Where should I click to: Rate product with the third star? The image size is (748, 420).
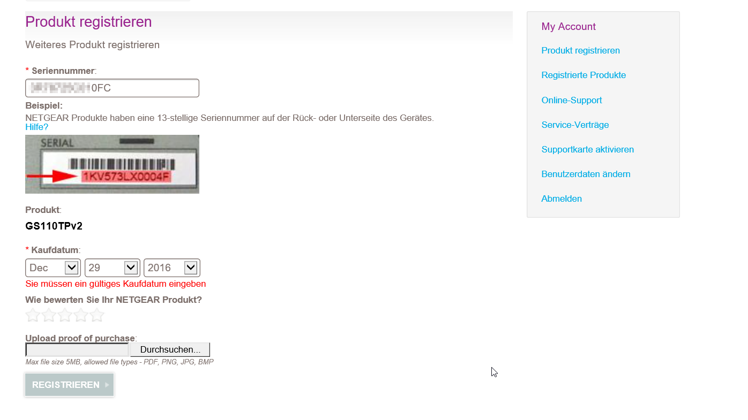pyautogui.click(x=65, y=315)
